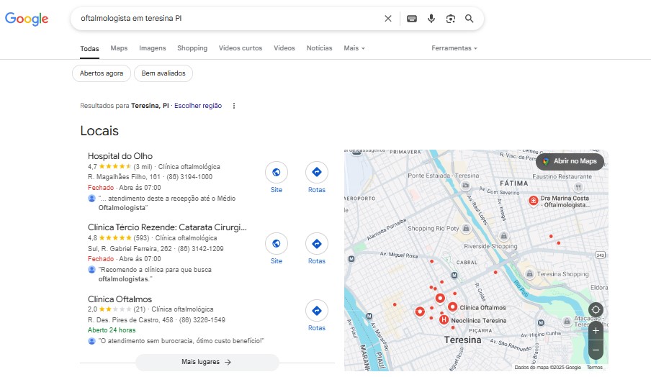Open the Hospital do Olho Site globe icon
The height and width of the screenshot is (377, 651).
[x=277, y=172]
